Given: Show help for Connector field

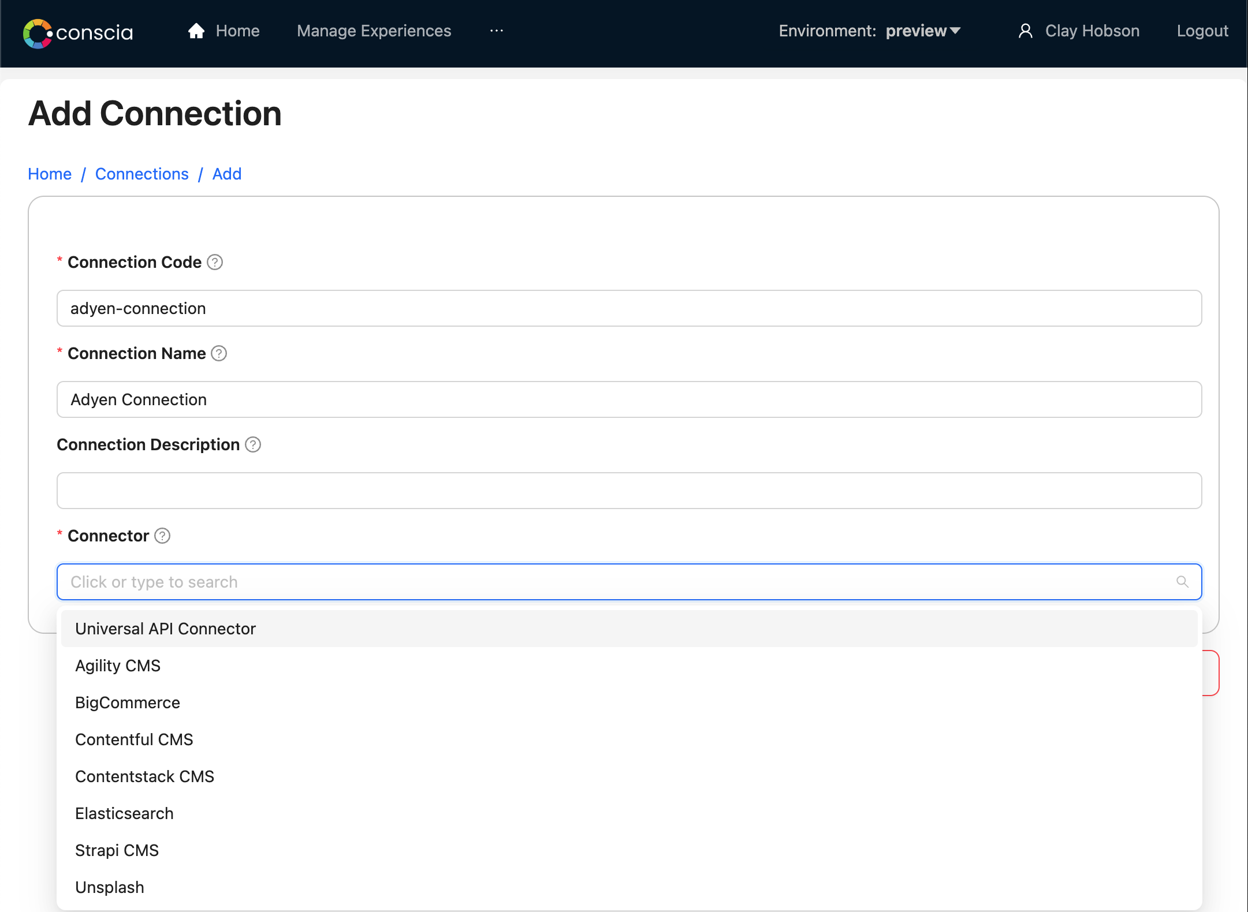Looking at the screenshot, I should (162, 536).
